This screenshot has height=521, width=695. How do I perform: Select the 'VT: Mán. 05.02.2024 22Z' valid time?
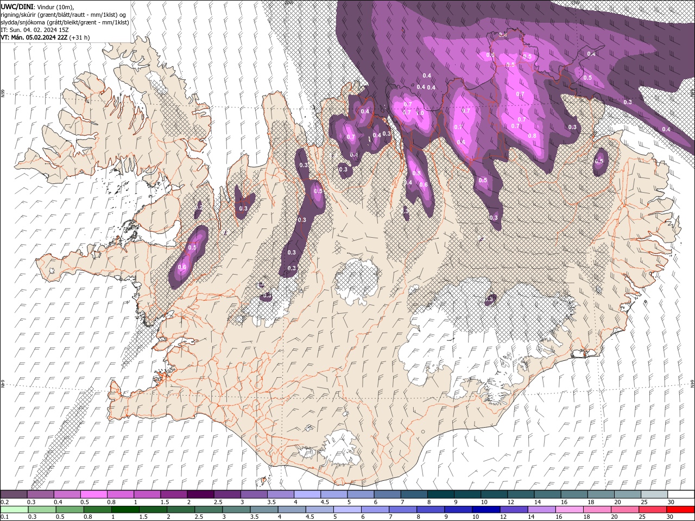(33, 37)
